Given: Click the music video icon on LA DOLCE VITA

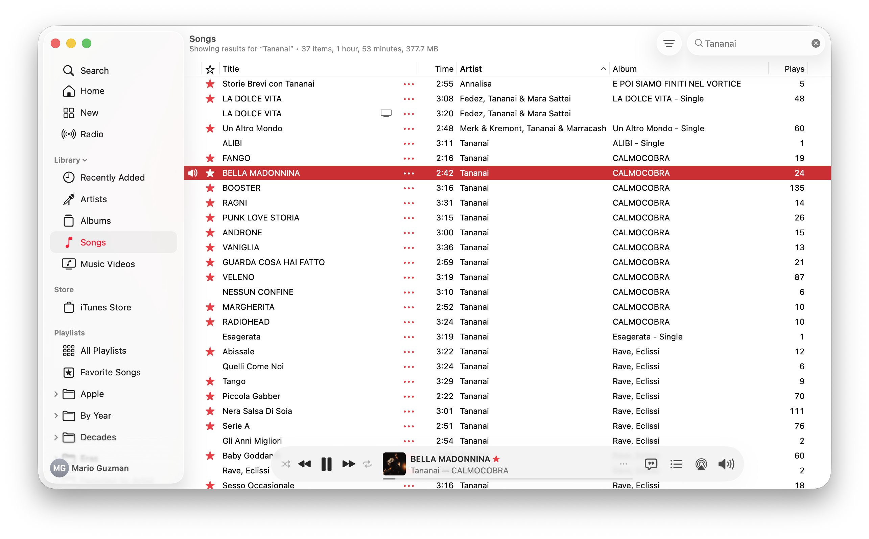Looking at the screenshot, I should tap(386, 113).
